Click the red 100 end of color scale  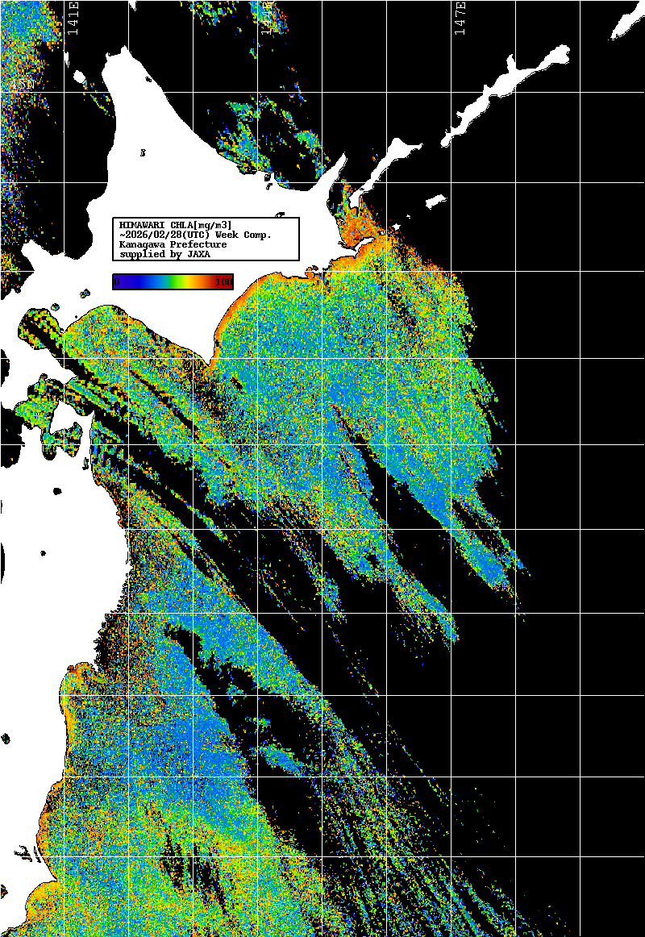[x=224, y=281]
